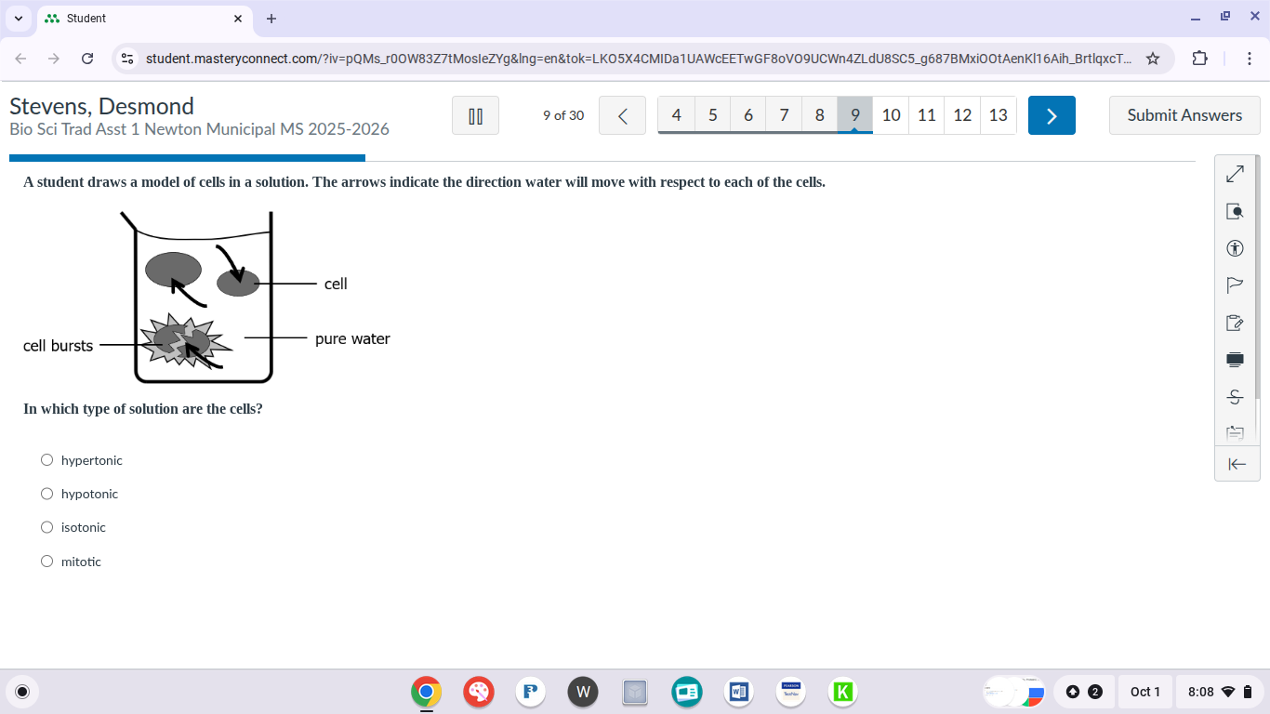Open question 13
The width and height of the screenshot is (1270, 714).
(x=998, y=115)
